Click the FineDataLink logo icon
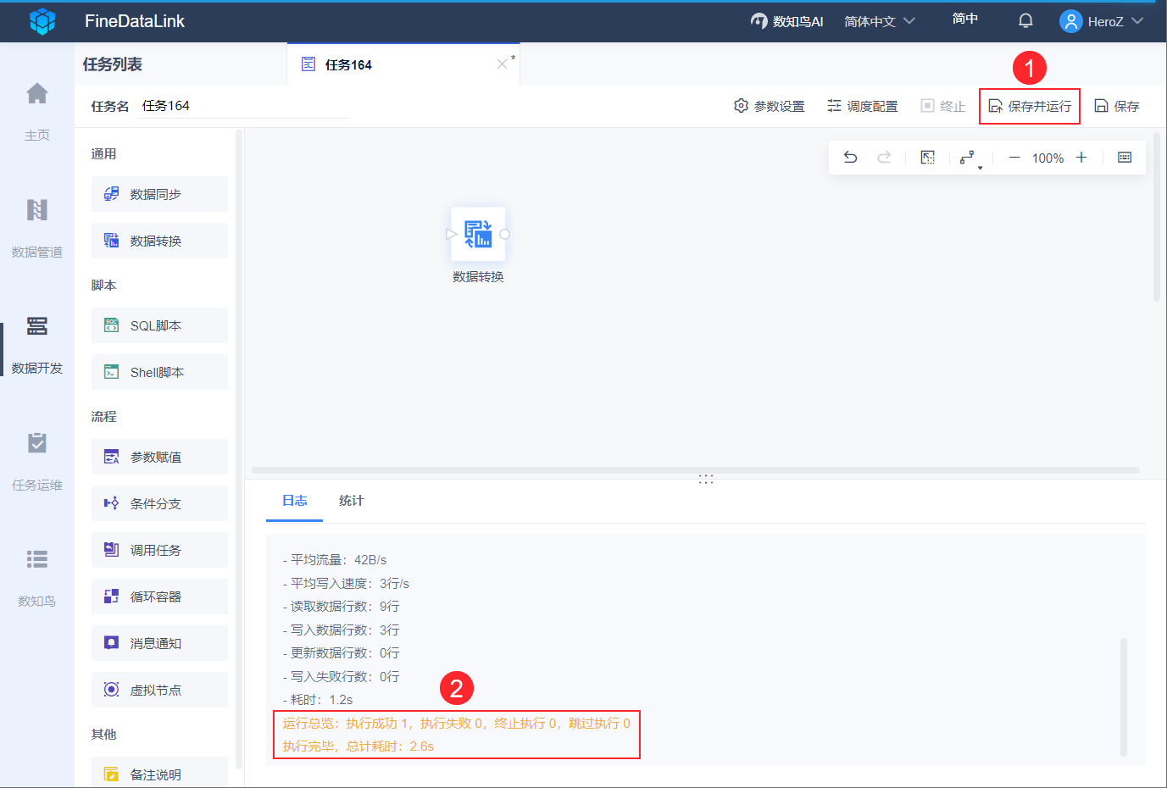1167x788 pixels. pos(42,21)
